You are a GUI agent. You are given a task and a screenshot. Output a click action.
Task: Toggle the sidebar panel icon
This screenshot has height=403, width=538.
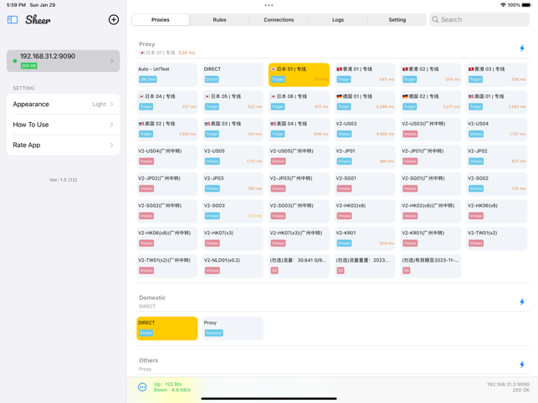point(13,19)
